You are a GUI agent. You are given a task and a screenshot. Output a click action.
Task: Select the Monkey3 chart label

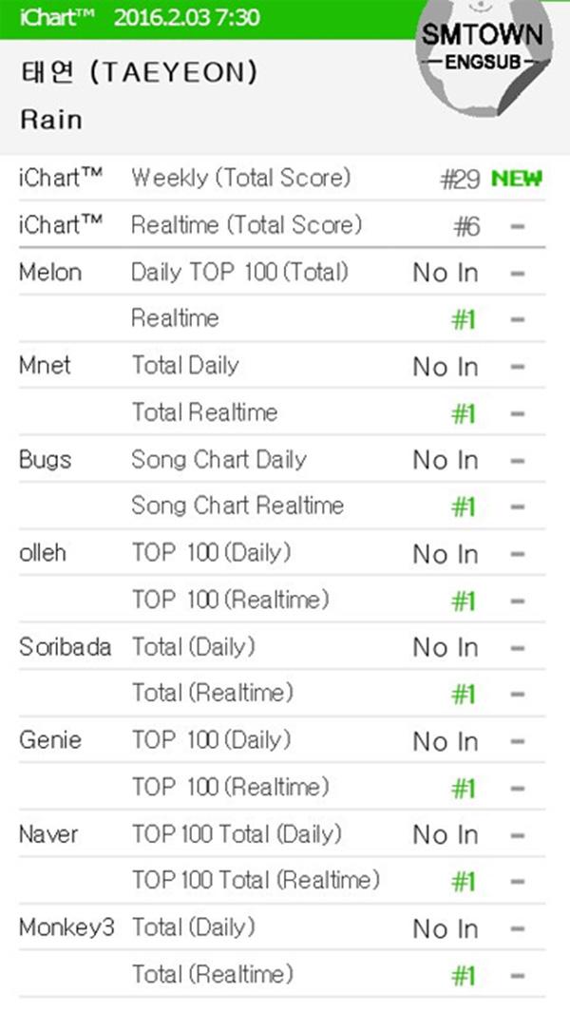[66, 928]
